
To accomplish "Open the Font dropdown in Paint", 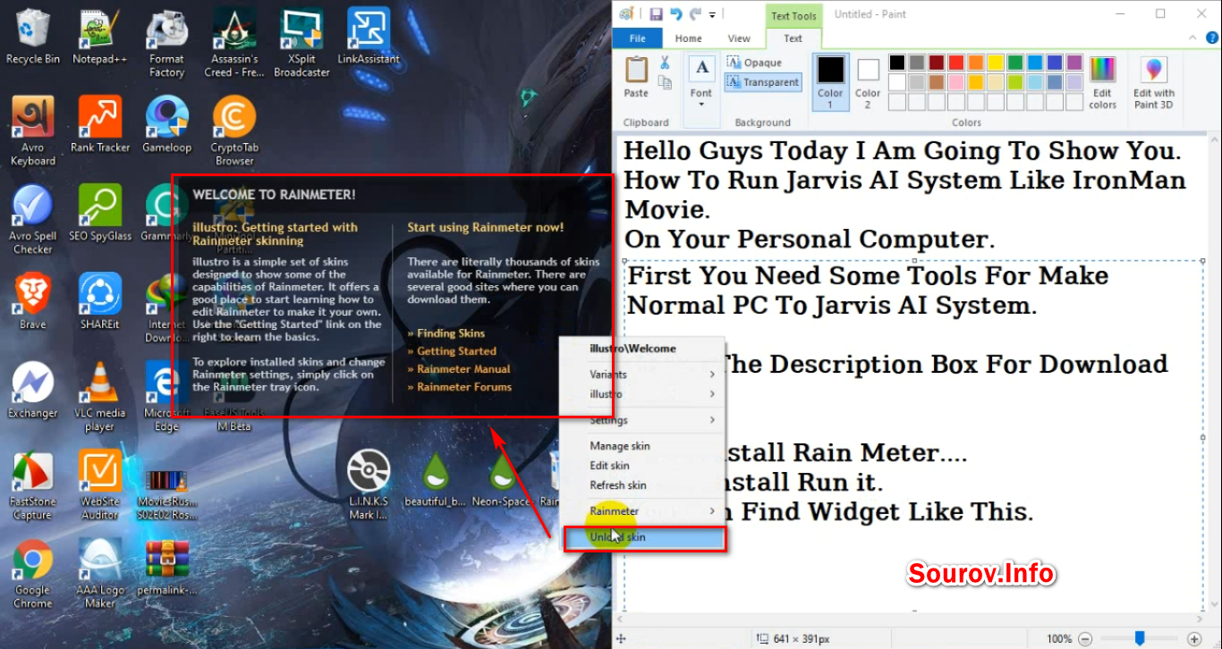I will tap(701, 82).
